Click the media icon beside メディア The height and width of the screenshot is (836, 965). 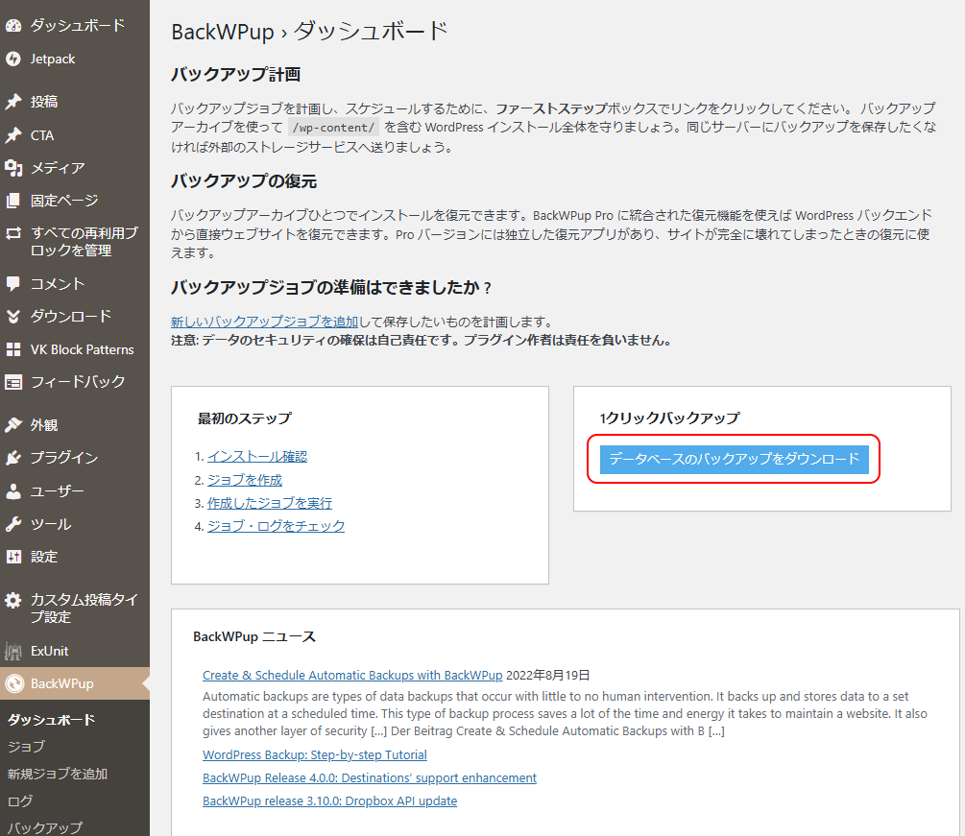click(x=13, y=168)
